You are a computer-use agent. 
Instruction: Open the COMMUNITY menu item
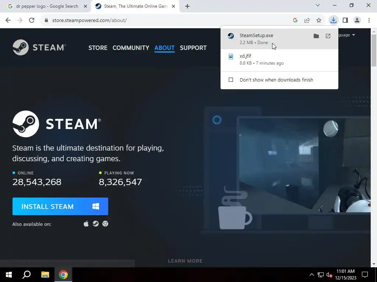coord(131,48)
